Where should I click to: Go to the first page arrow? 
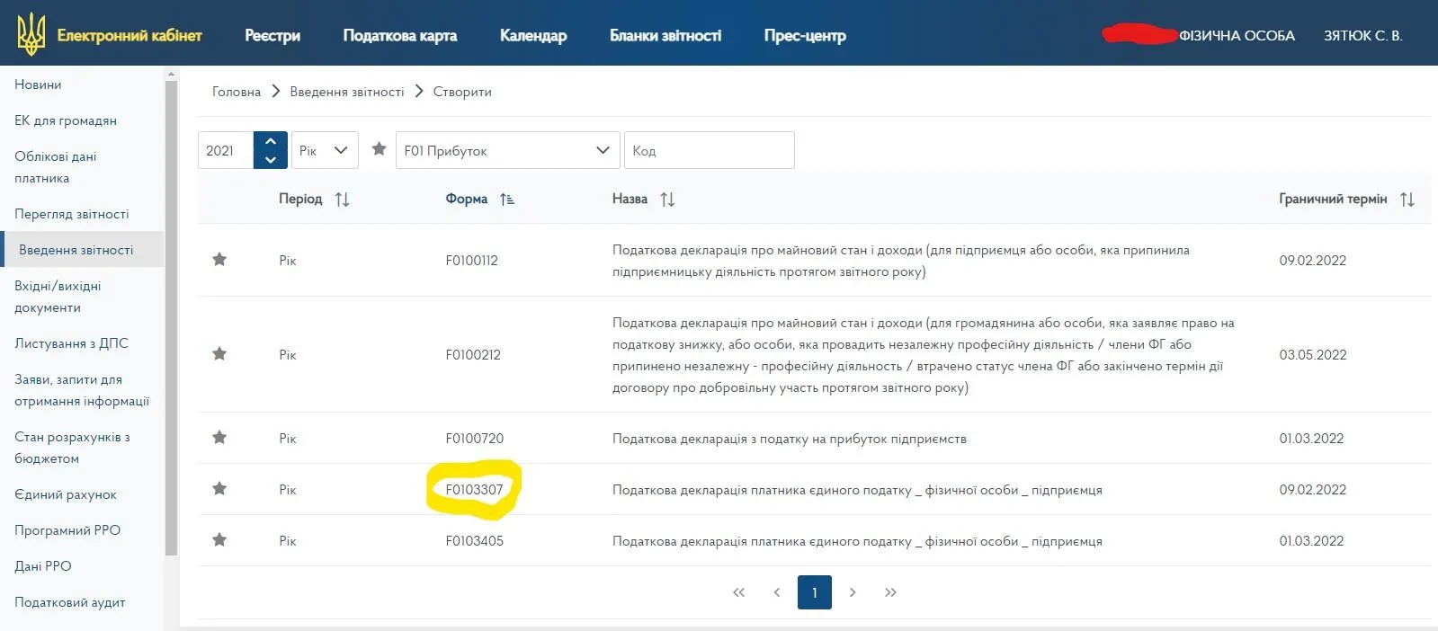(738, 592)
